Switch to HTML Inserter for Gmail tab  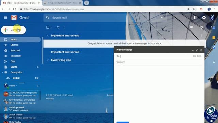click(62, 3)
